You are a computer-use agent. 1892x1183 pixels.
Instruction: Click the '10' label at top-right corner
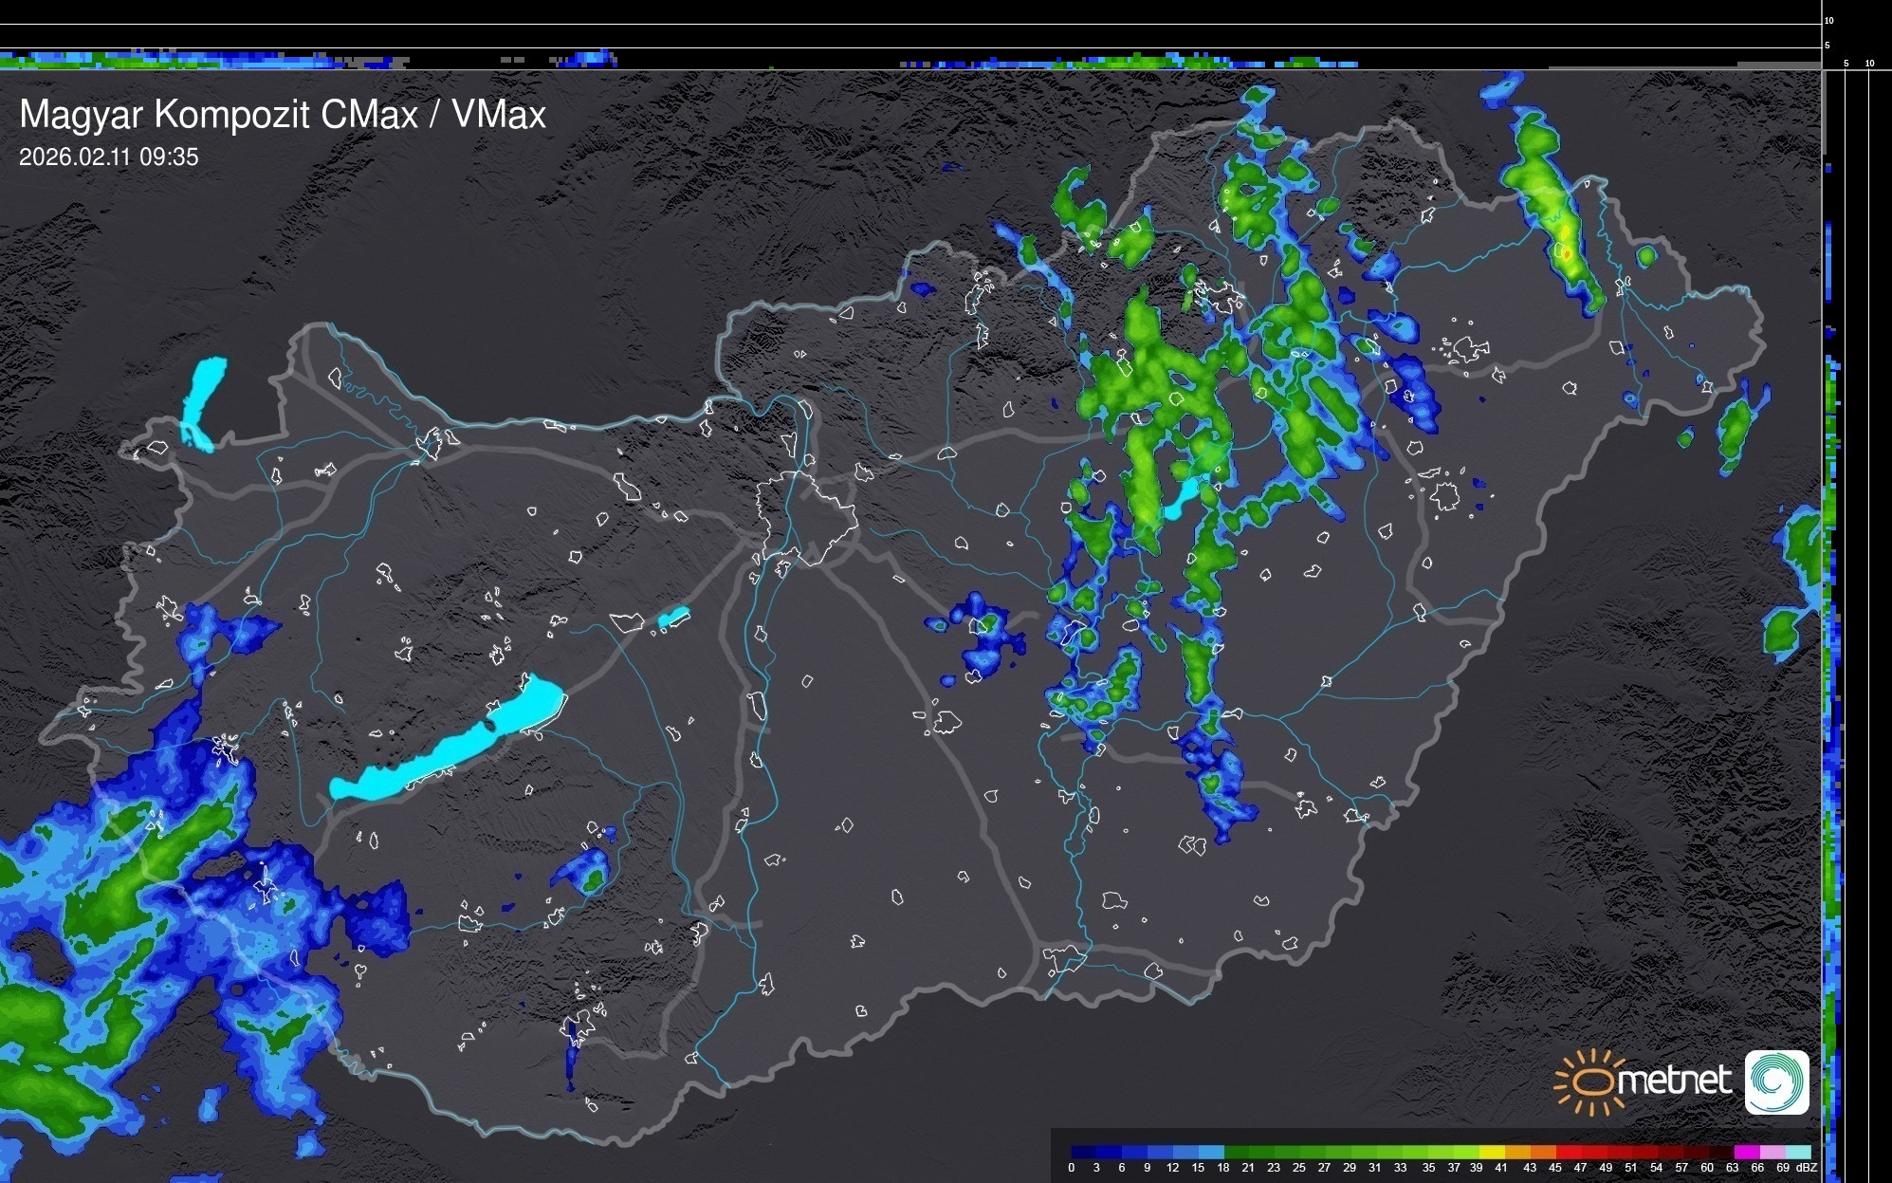click(1829, 20)
